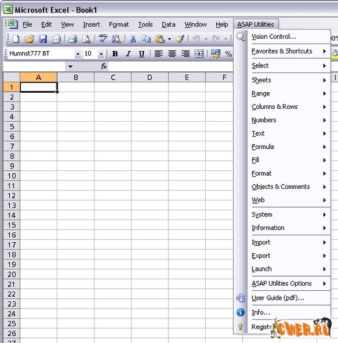Choose Vision Control menu entry
The image size is (338, 343).
pos(289,36)
